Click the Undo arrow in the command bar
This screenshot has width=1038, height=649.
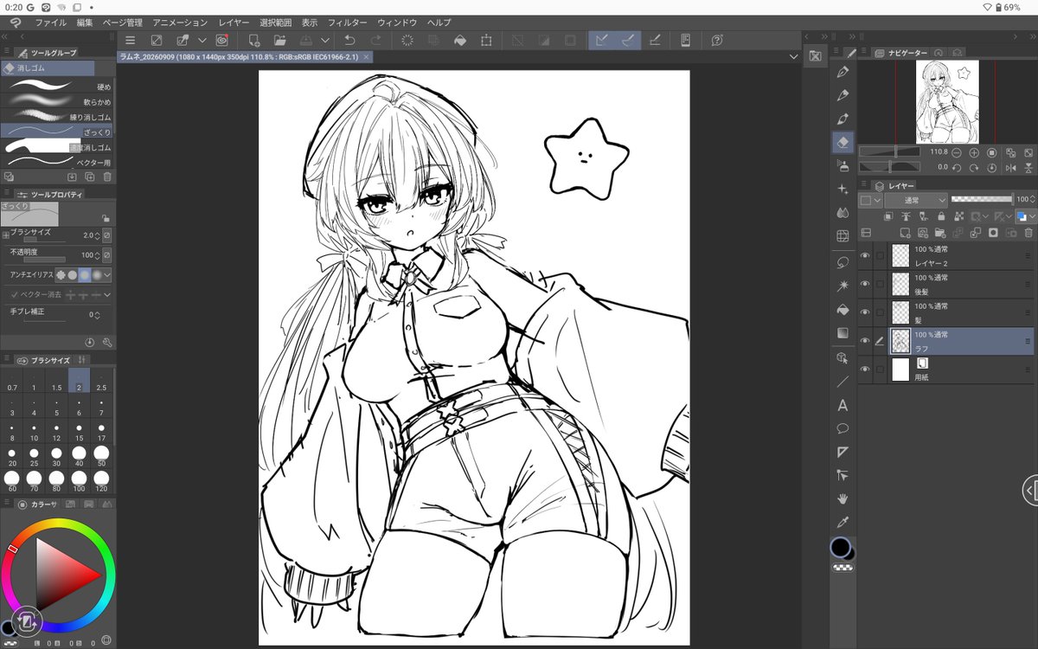click(349, 40)
